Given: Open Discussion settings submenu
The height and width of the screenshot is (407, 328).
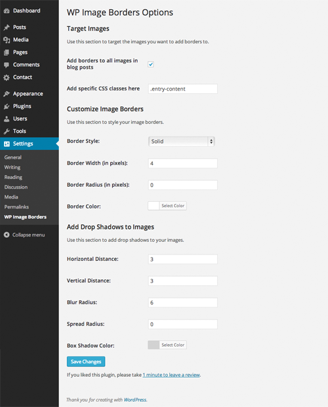Looking at the screenshot, I should [16, 187].
